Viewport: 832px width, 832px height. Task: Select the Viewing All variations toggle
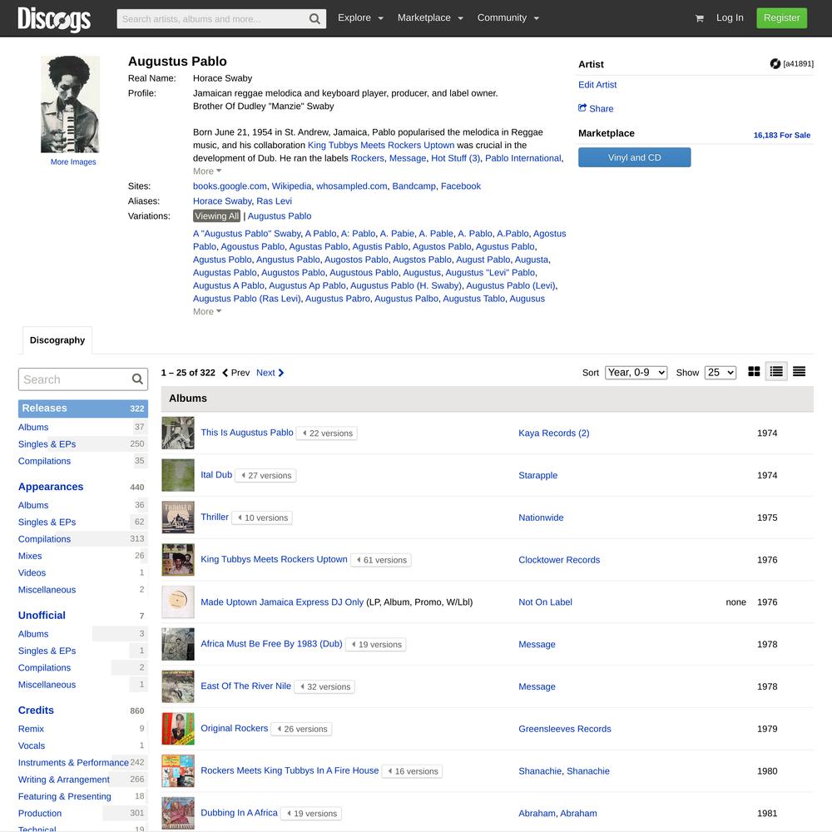click(x=216, y=216)
